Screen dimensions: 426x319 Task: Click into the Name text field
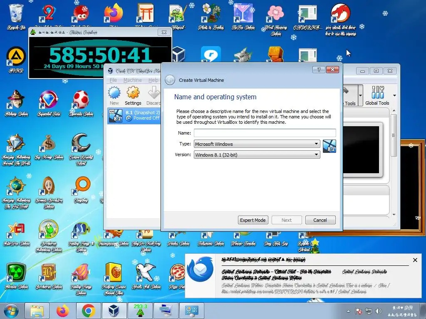[x=265, y=133]
